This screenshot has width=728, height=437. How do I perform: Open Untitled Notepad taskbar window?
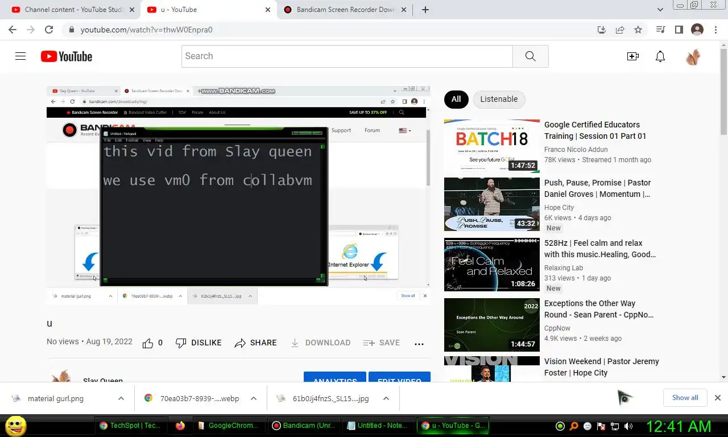pos(378,426)
